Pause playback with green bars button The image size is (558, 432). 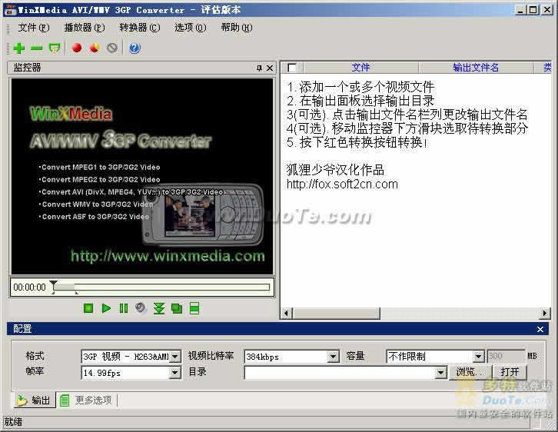point(124,308)
